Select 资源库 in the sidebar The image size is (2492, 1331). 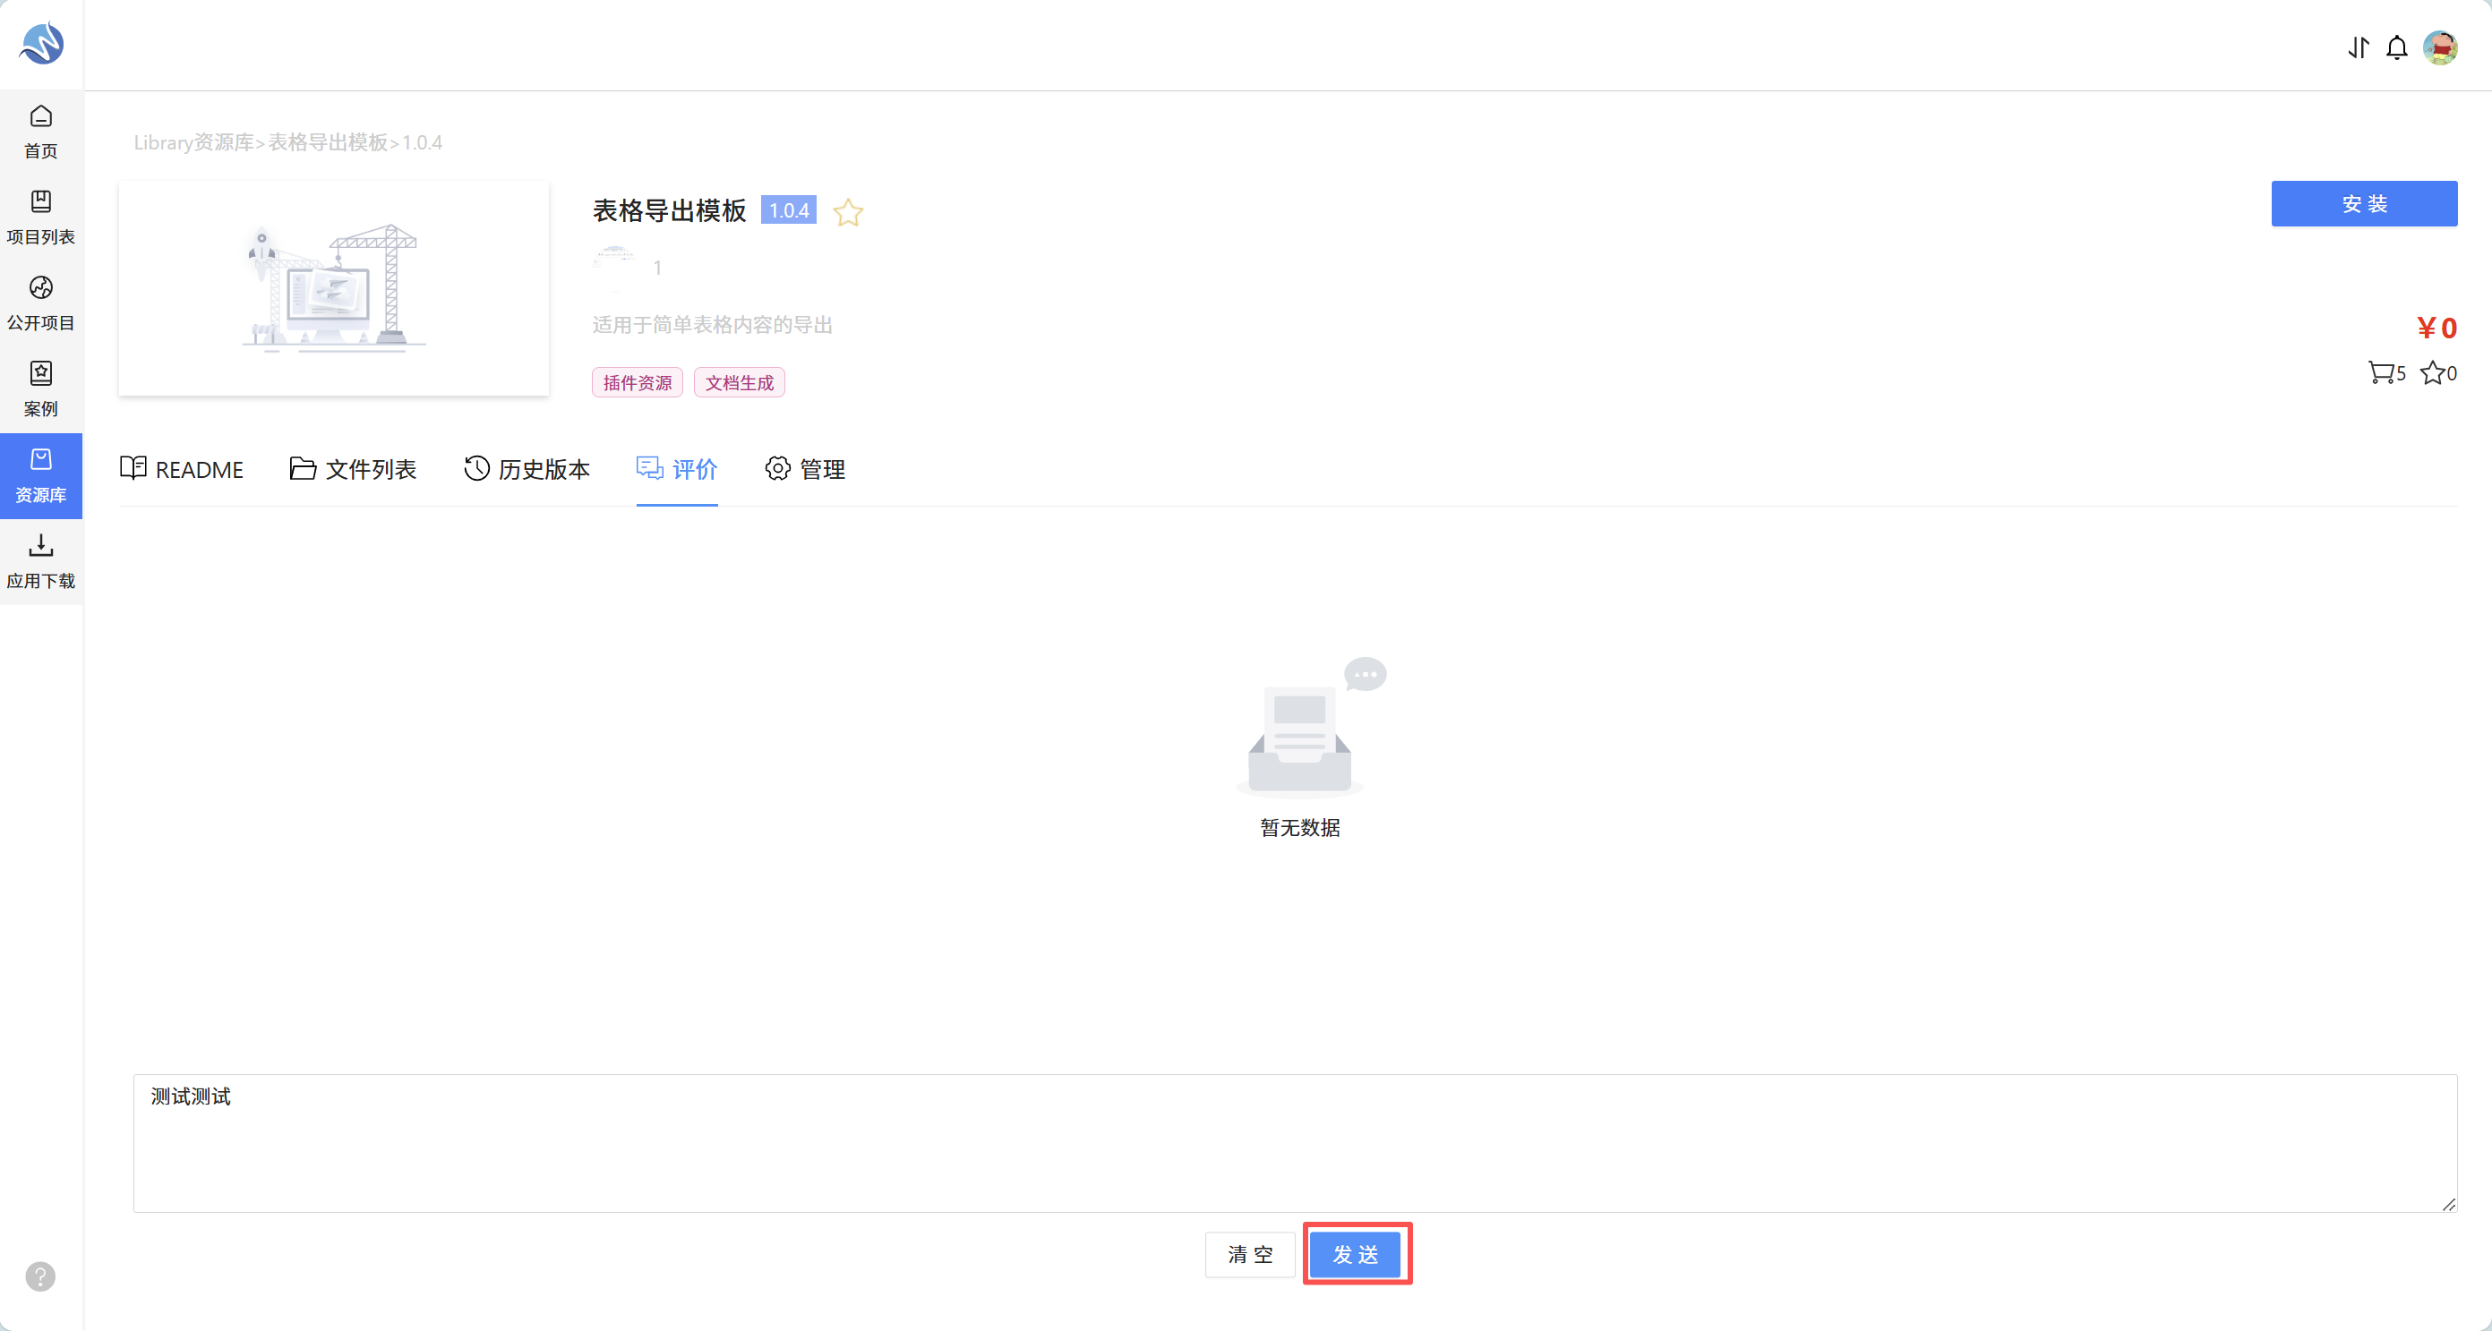click(40, 476)
